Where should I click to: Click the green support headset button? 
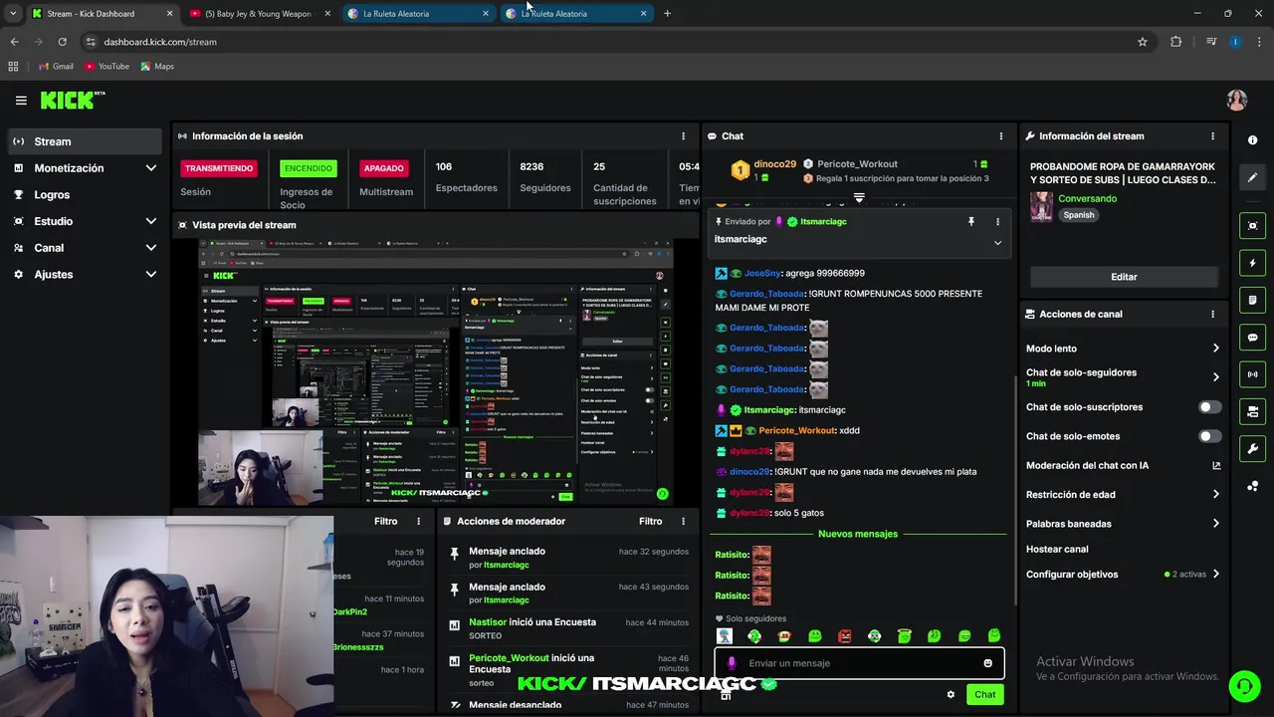tap(1243, 686)
